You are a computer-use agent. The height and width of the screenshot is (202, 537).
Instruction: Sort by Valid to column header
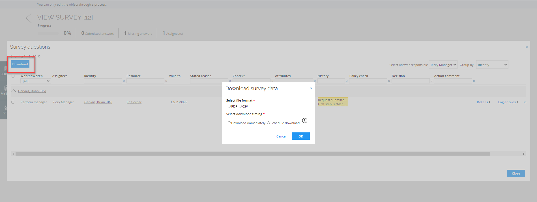[175, 76]
